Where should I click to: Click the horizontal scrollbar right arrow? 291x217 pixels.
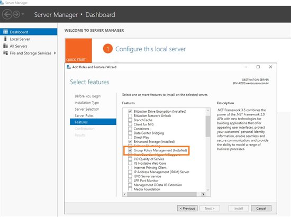coord(203,194)
